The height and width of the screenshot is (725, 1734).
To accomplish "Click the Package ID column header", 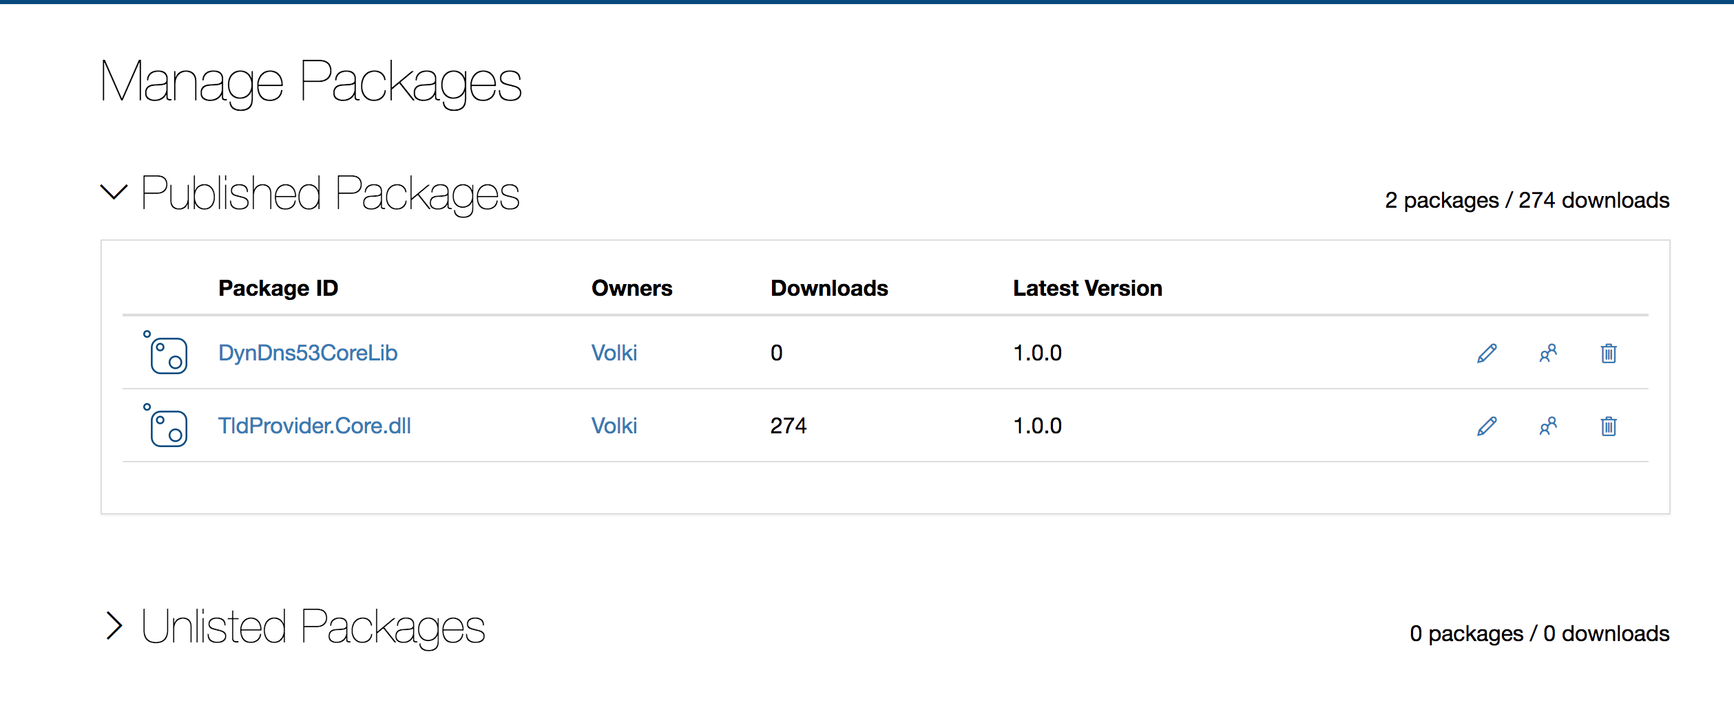I will click(278, 288).
